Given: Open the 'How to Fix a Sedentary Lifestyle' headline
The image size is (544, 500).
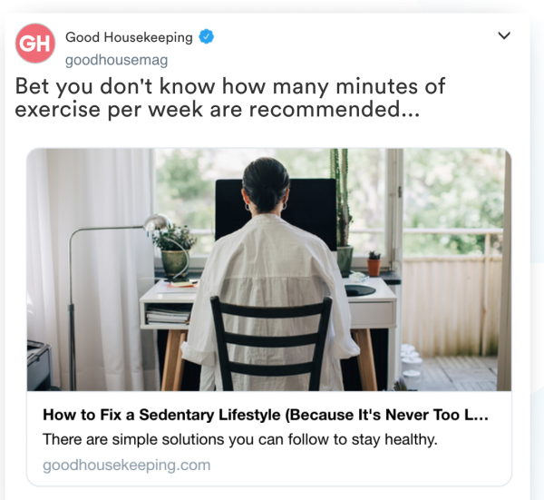Looking at the screenshot, I should [x=266, y=415].
